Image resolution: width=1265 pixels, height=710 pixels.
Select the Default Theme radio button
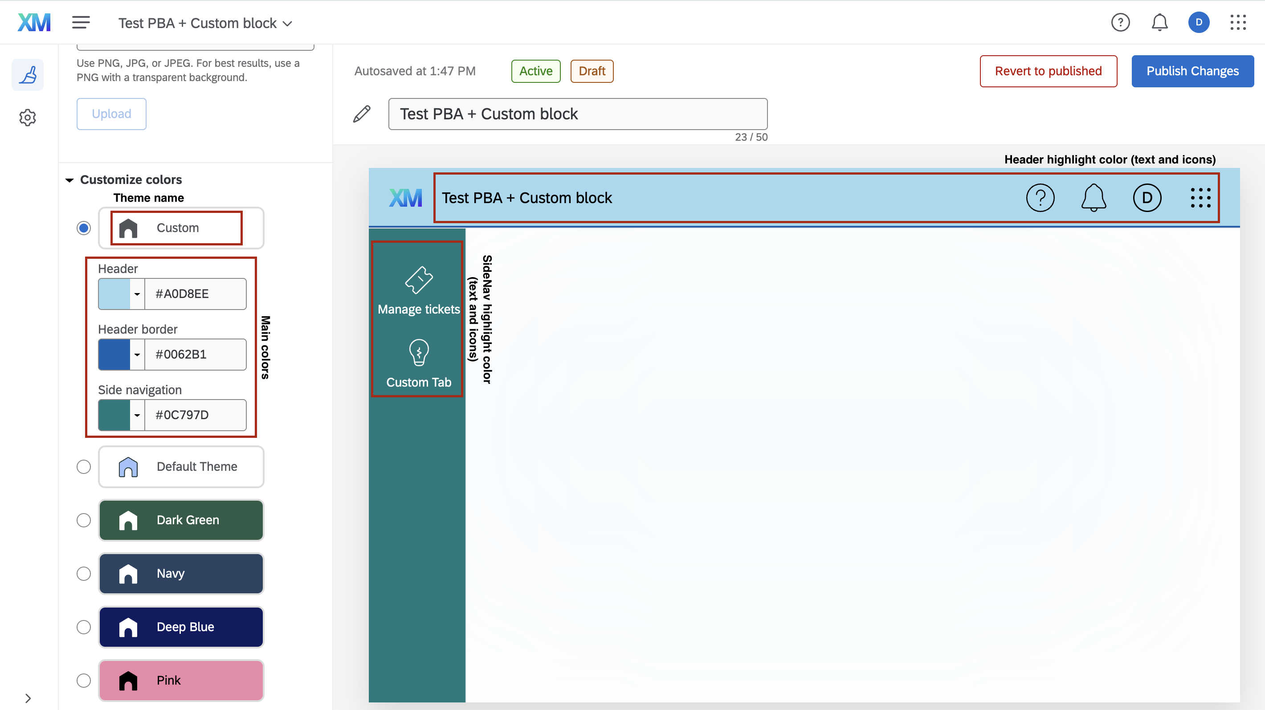click(x=84, y=467)
